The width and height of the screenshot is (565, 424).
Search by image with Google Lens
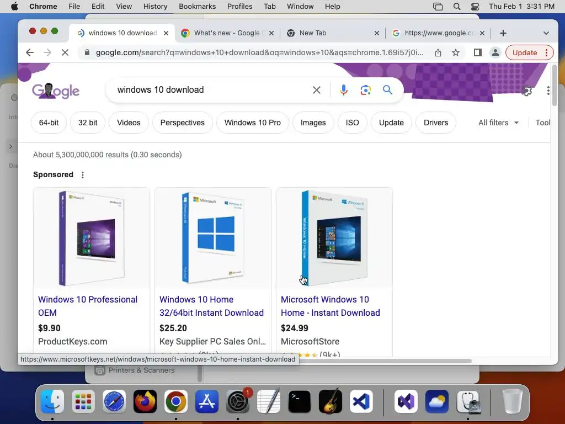(x=365, y=90)
